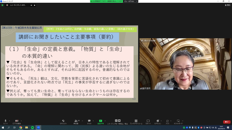Image resolution: width=232 pixels, height=130 pixels.
Task: Click the View button at top right
Action: point(227,5)
